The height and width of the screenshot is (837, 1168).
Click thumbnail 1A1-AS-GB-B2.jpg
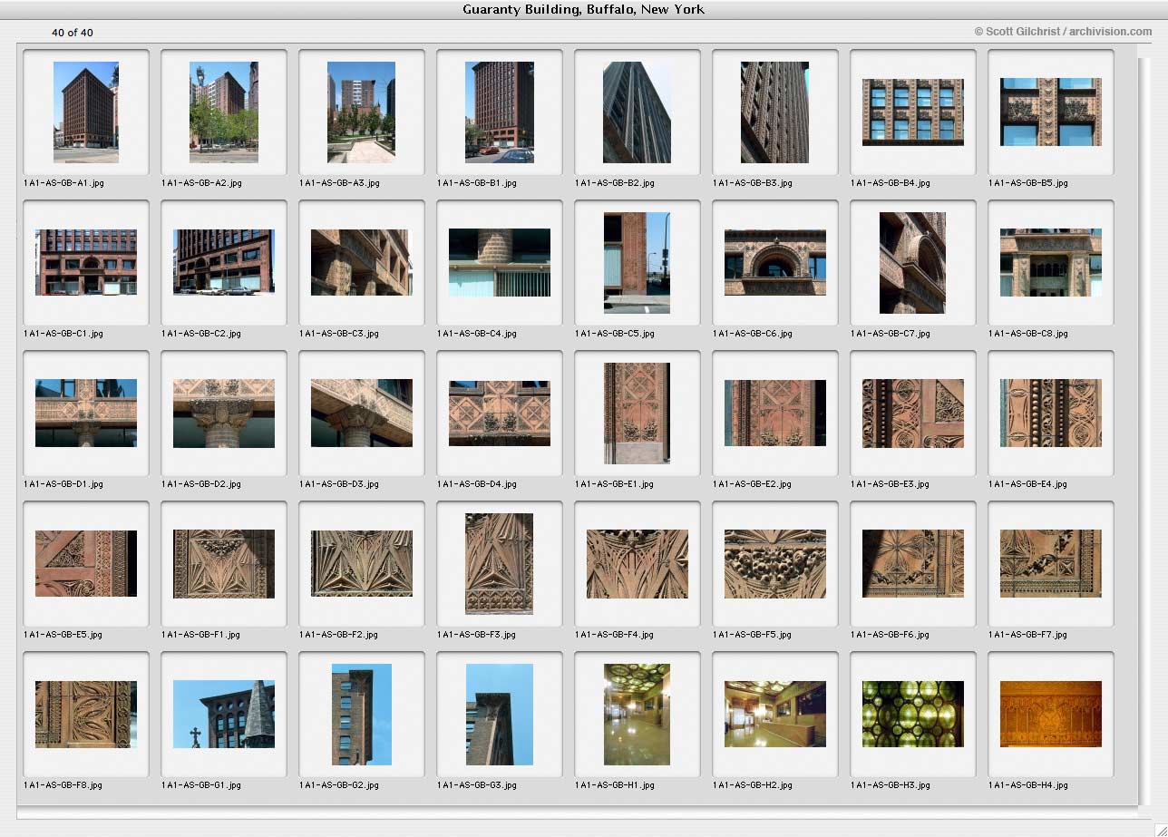(x=638, y=112)
